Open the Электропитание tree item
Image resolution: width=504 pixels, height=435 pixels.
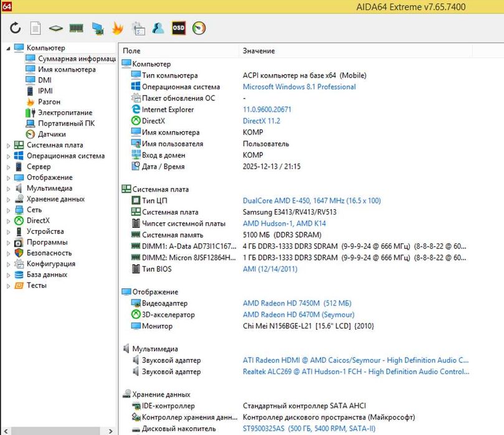tap(65, 113)
